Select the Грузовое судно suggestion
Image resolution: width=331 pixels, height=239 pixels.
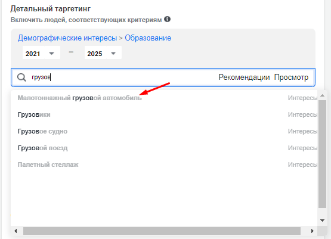point(164,131)
